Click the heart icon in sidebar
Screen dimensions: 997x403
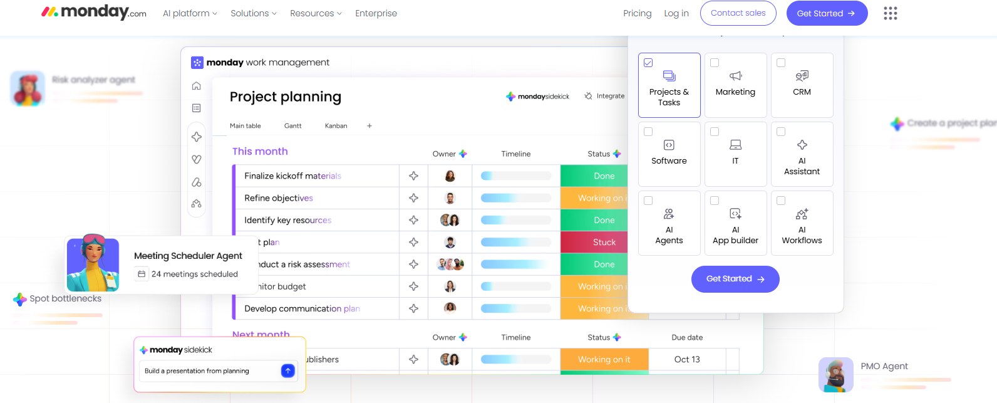(x=197, y=159)
